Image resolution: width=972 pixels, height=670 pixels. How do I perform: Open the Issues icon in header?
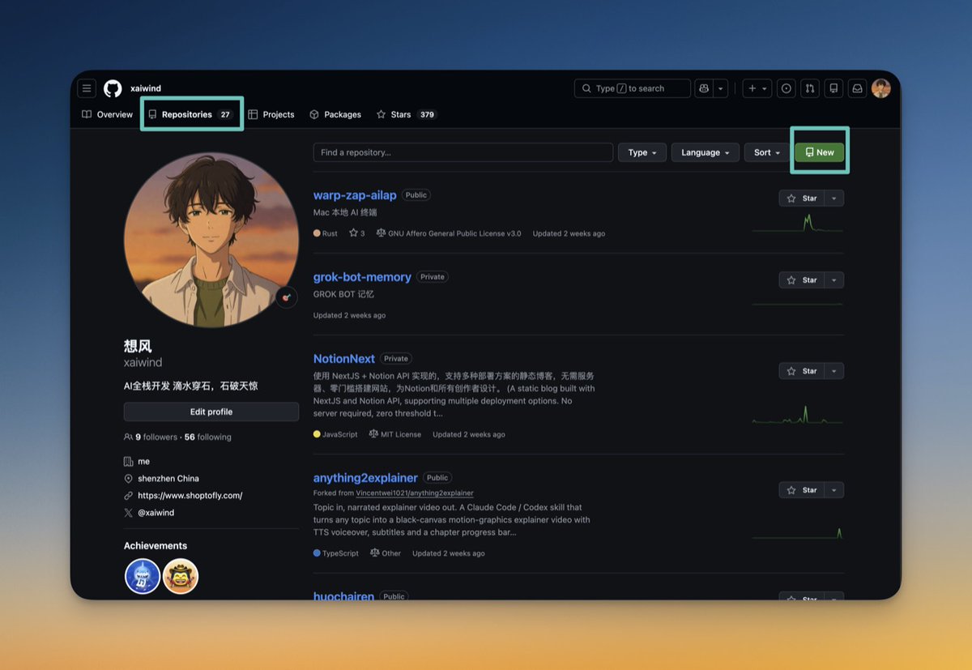(x=786, y=88)
